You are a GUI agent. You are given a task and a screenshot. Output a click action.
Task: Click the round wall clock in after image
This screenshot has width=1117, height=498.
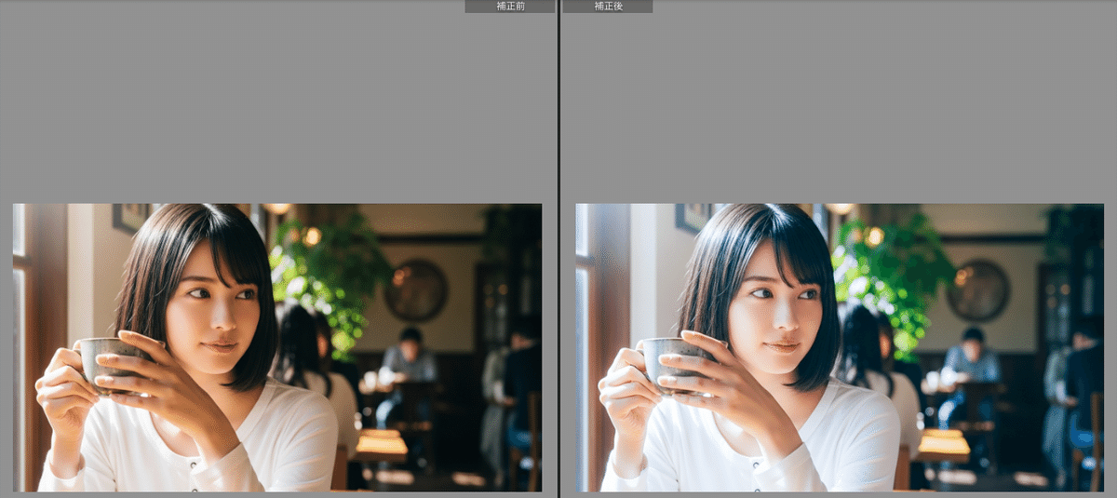[x=978, y=290]
